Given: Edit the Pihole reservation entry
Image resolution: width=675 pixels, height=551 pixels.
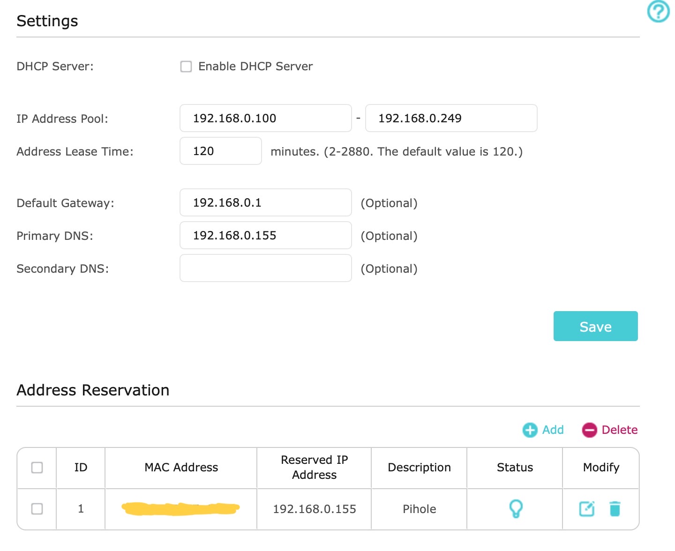Looking at the screenshot, I should coord(587,509).
